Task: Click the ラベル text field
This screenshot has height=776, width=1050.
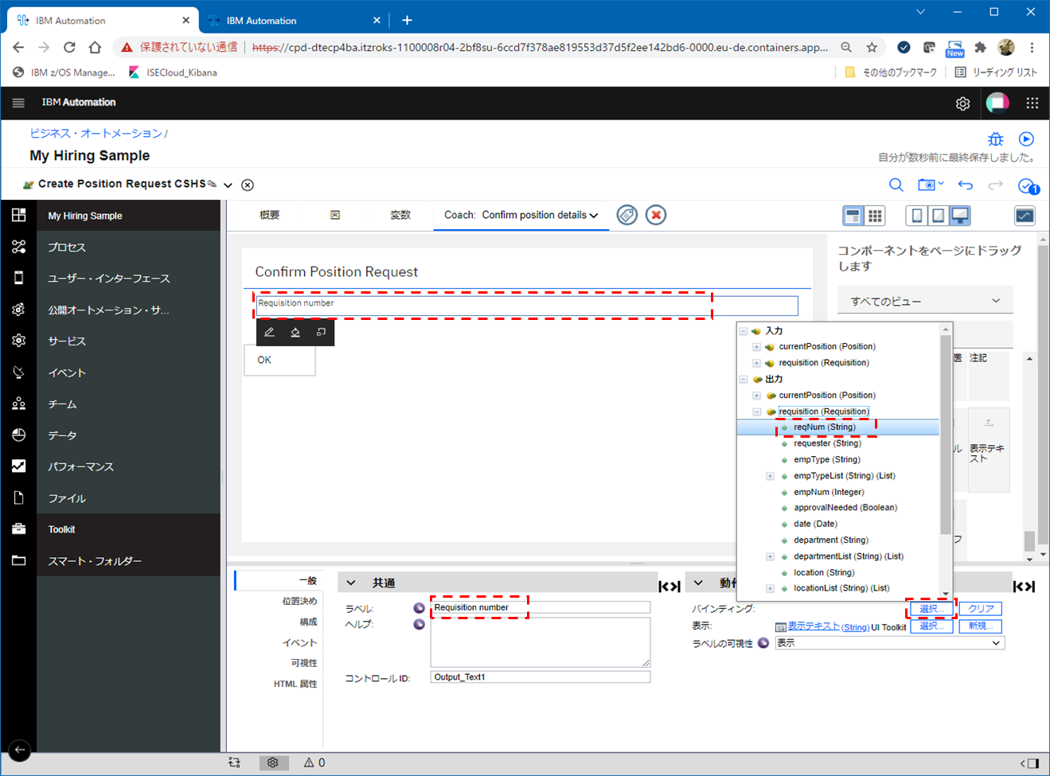Action: [x=541, y=607]
